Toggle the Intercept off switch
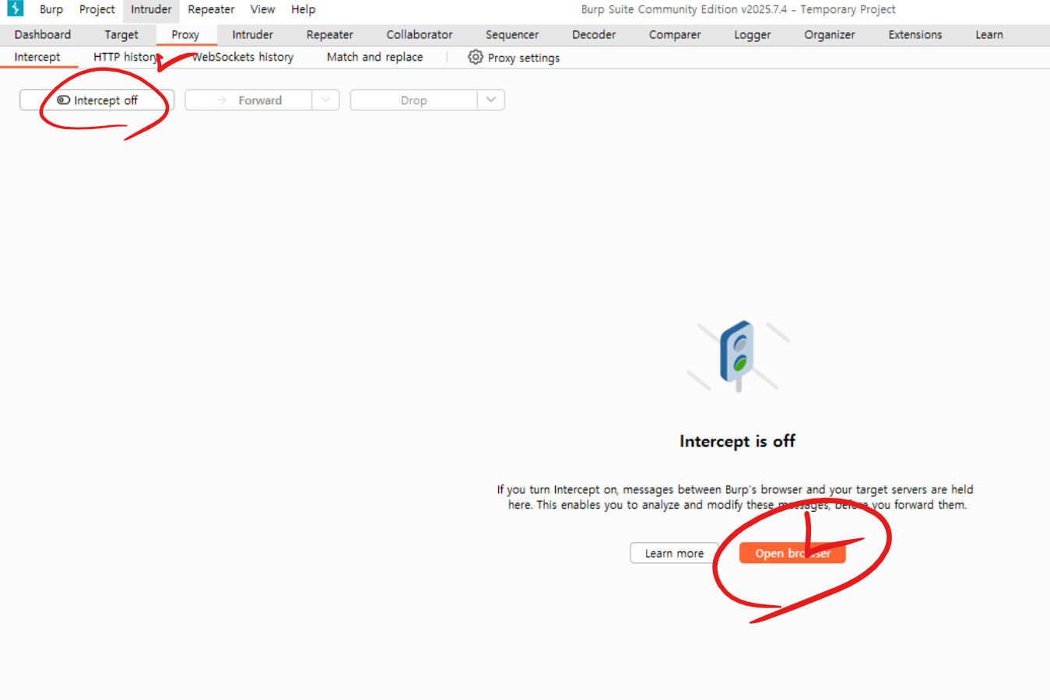Screen dimensions: 1050x700 (x=97, y=100)
